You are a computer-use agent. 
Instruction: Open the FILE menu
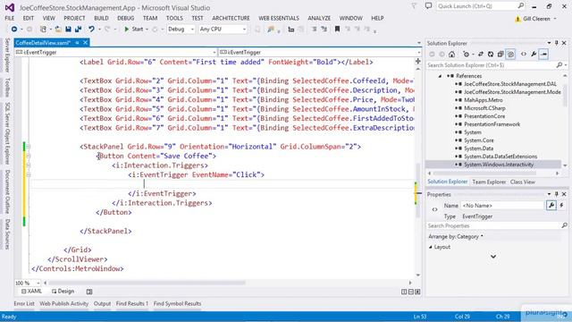point(10,18)
